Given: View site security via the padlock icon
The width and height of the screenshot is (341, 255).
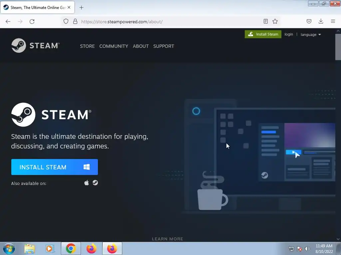Looking at the screenshot, I should point(75,21).
